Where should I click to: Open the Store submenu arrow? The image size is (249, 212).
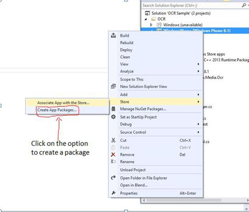(x=198, y=101)
